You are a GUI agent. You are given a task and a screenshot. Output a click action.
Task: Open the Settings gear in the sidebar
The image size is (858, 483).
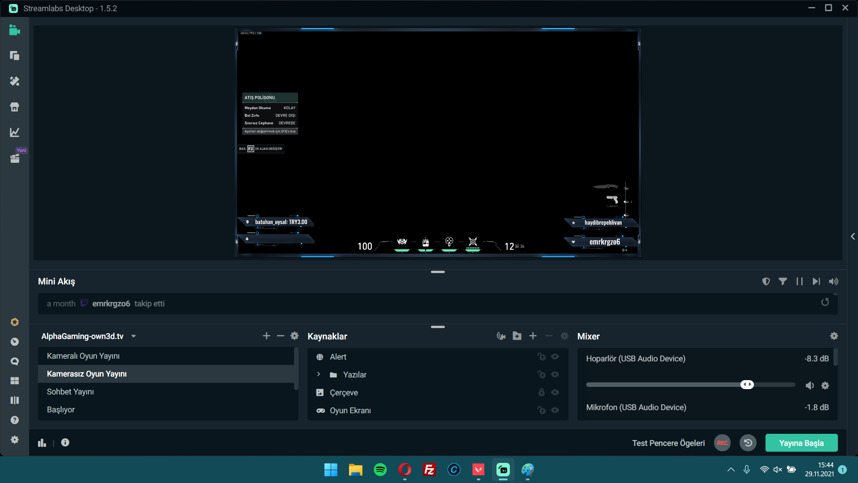(15, 440)
